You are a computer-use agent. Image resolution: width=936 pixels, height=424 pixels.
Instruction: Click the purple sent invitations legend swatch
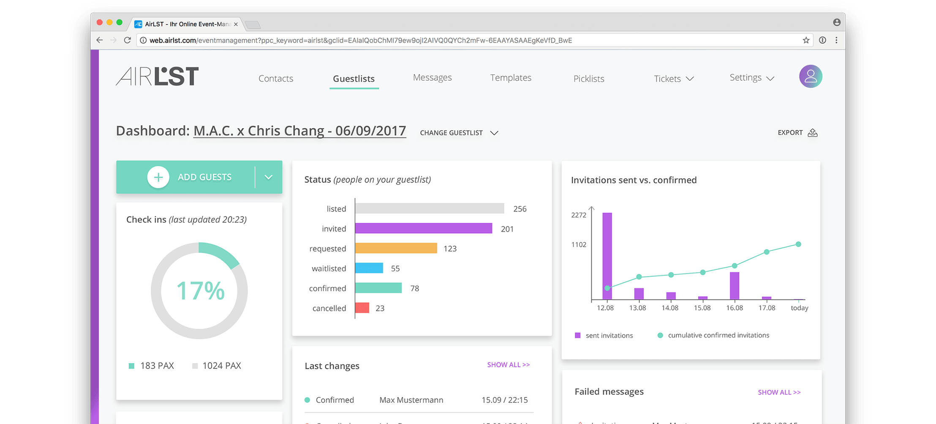click(x=577, y=335)
